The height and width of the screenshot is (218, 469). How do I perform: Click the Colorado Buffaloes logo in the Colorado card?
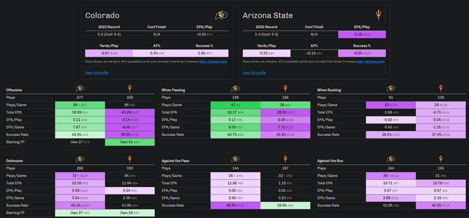coord(219,15)
